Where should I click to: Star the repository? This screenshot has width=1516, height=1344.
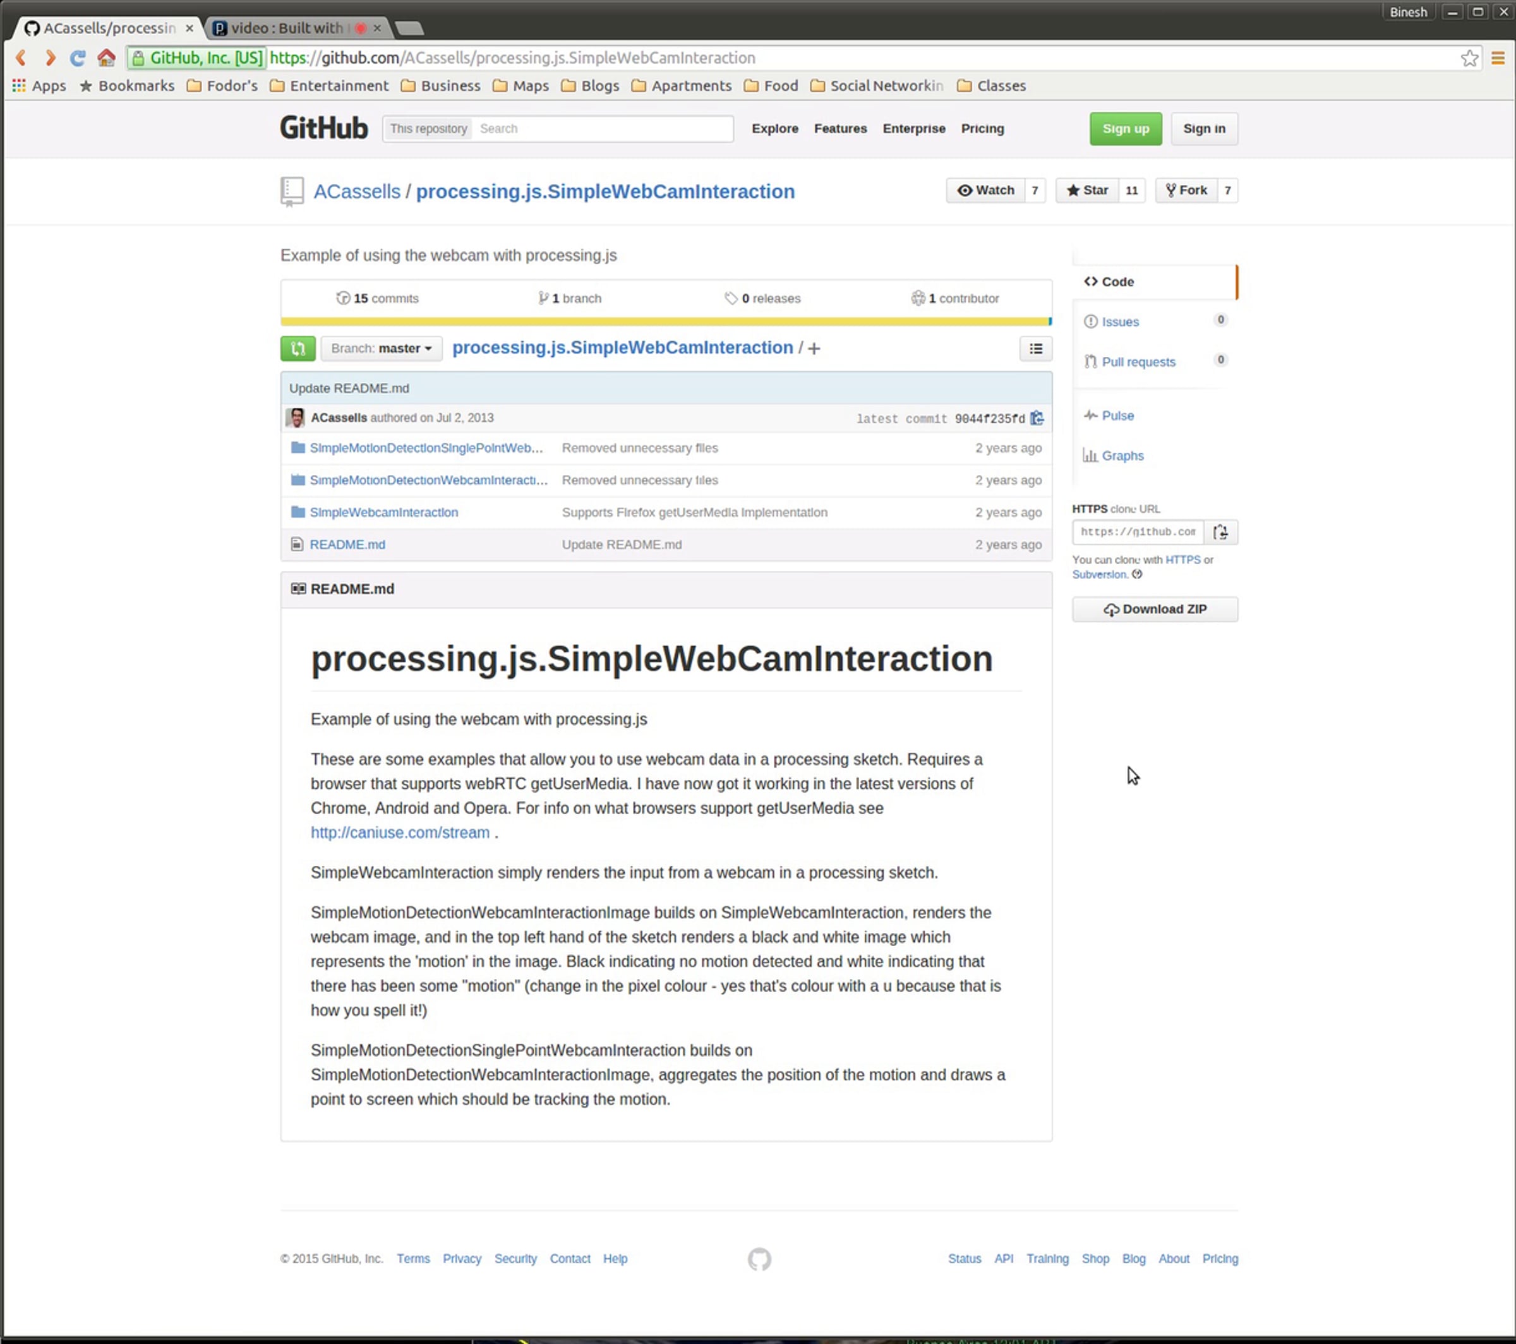point(1087,191)
